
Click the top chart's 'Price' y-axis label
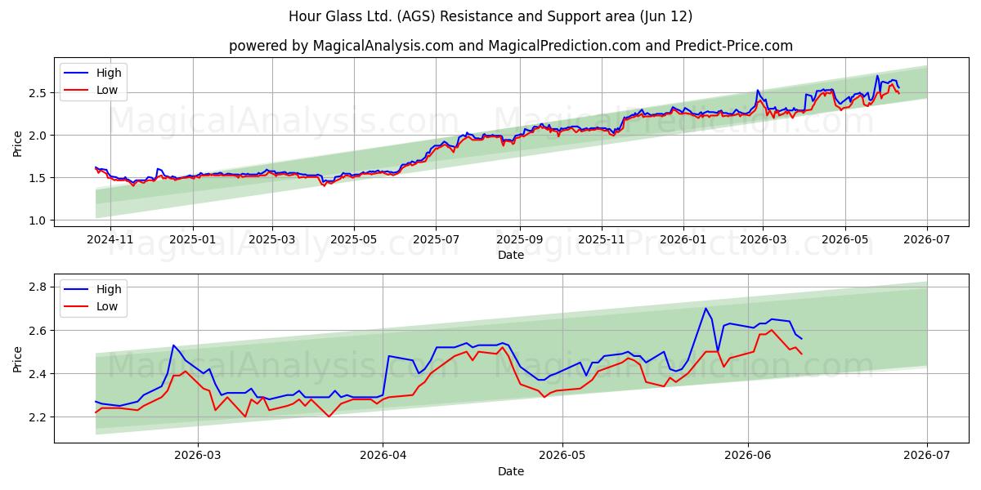pos(18,144)
